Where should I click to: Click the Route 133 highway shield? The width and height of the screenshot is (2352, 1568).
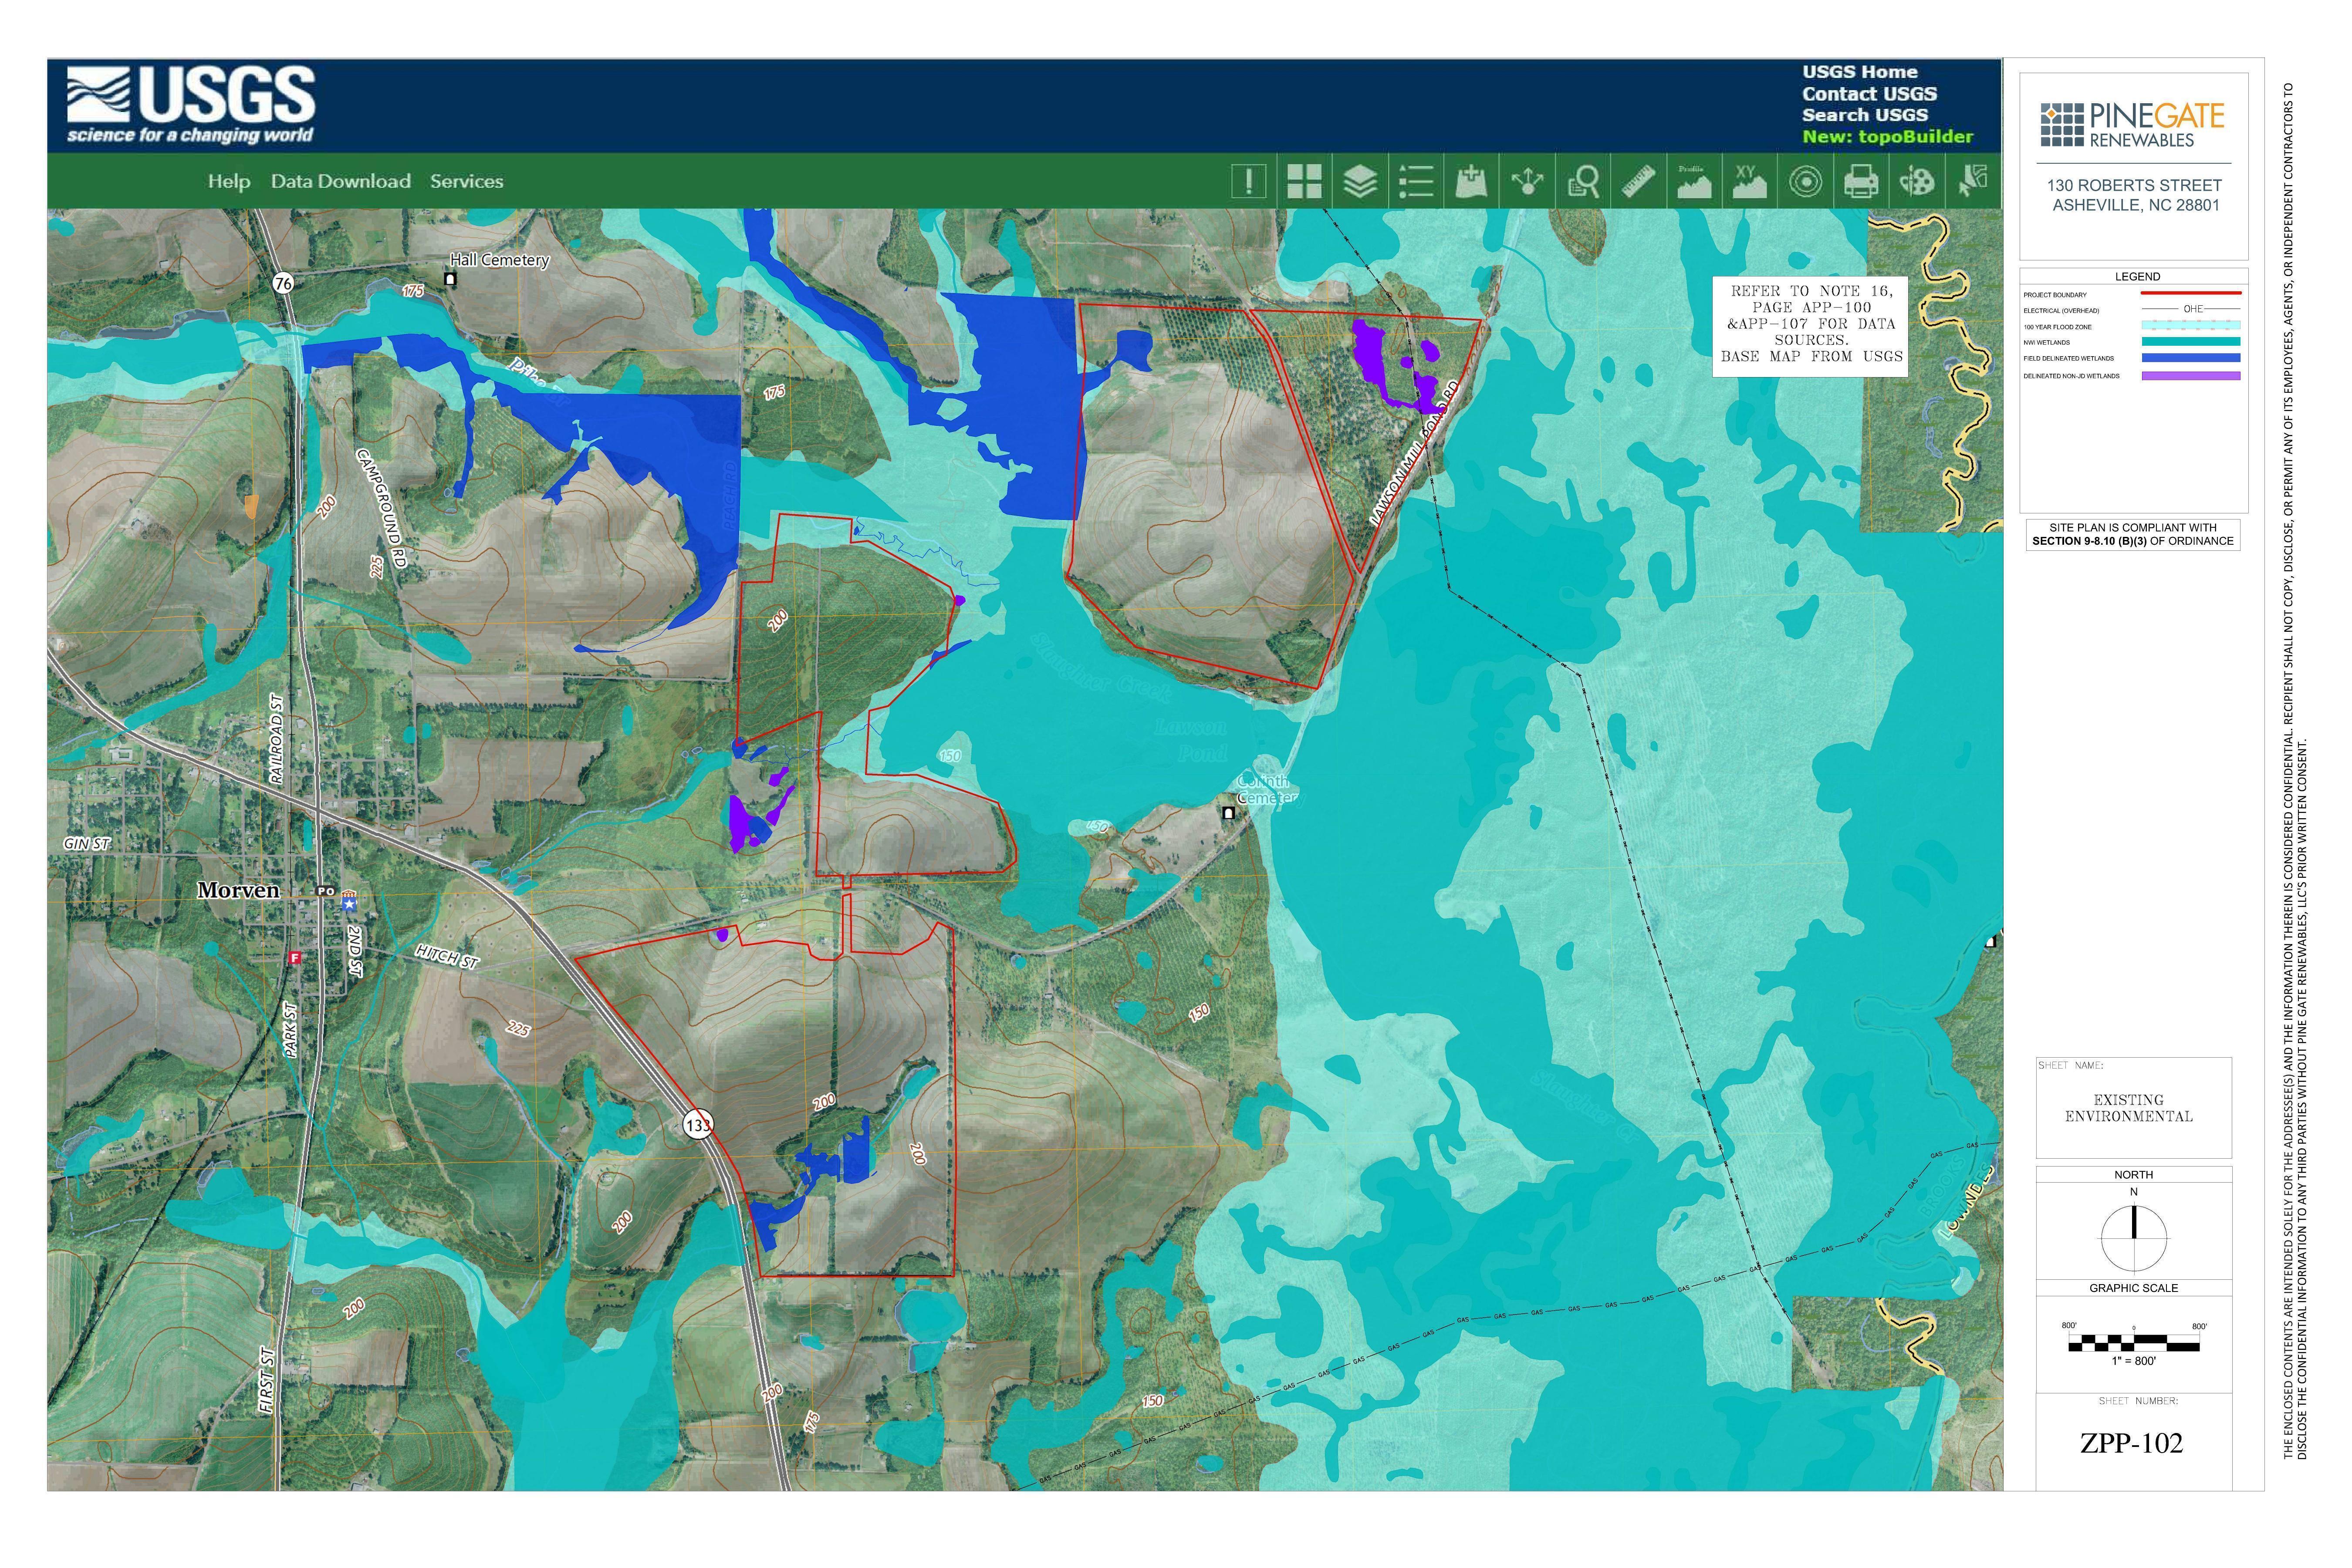click(x=698, y=1124)
